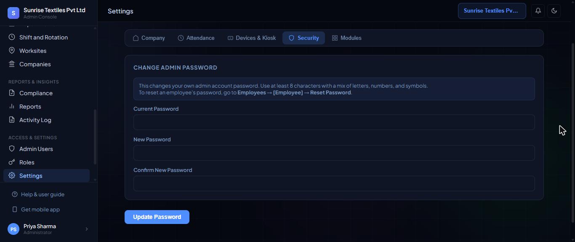Click the Companies building icon
575x242 pixels.
coord(12,64)
